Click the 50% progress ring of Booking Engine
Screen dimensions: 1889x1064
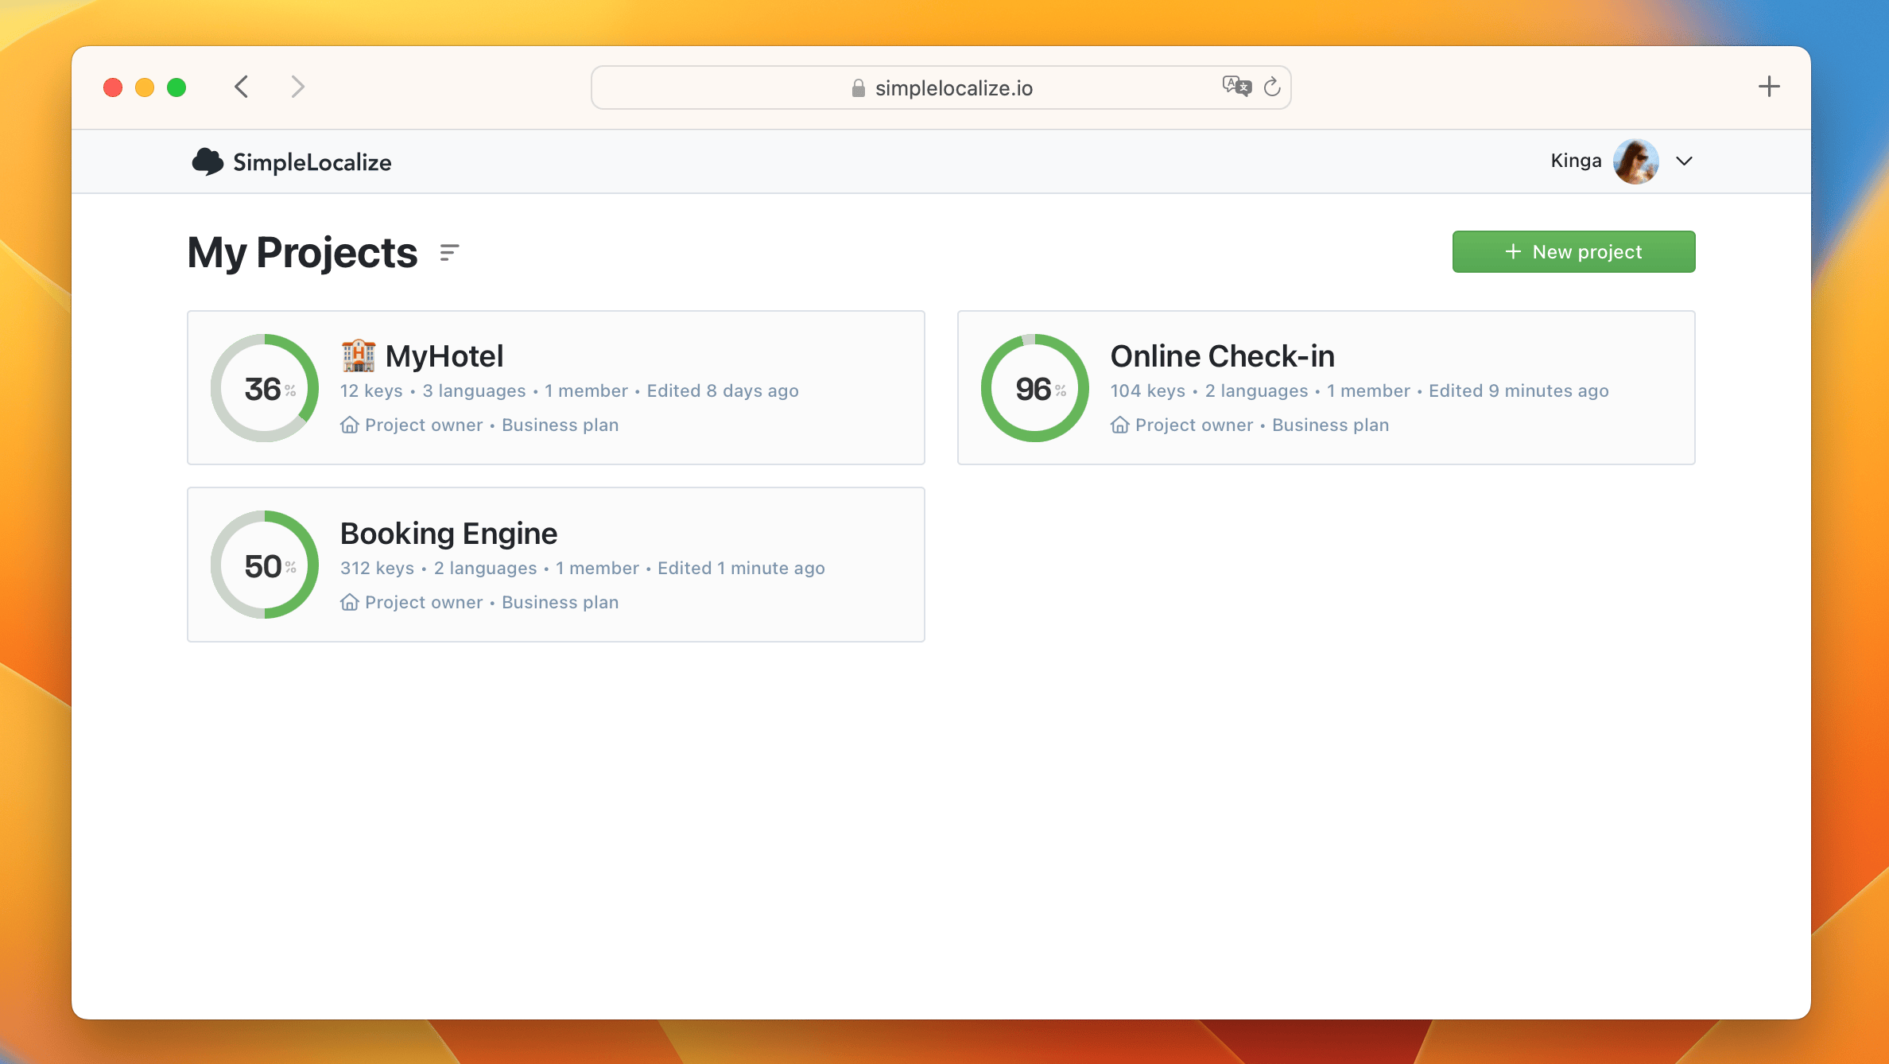[x=265, y=565]
